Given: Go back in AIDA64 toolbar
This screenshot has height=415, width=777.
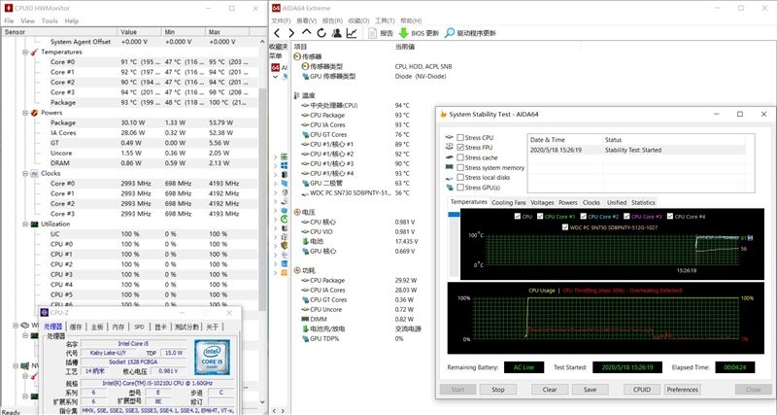Looking at the screenshot, I should (277, 33).
